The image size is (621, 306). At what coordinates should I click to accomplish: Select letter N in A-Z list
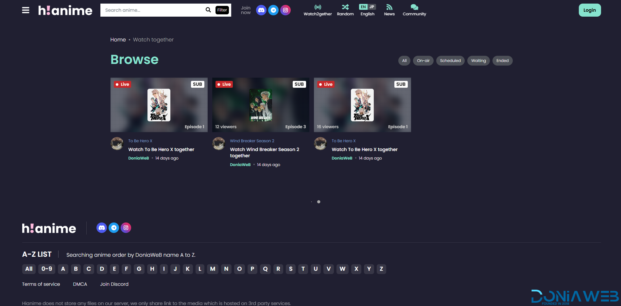(226, 269)
